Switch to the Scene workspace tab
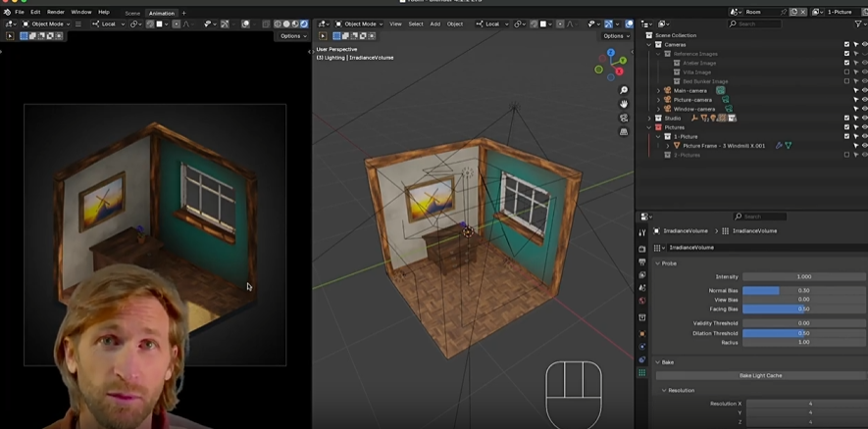This screenshot has height=429, width=868. point(132,13)
